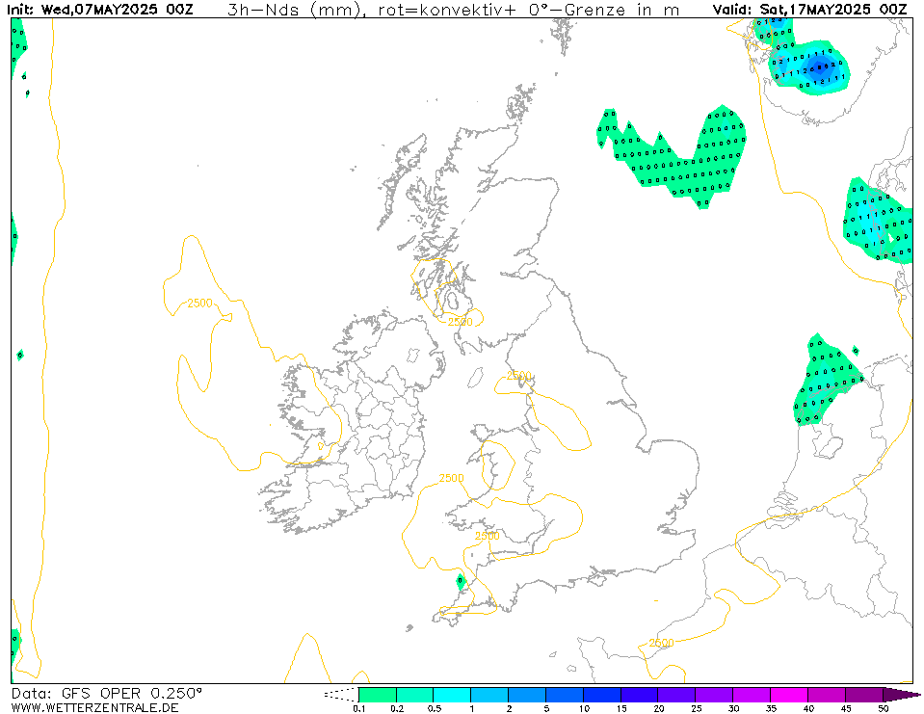The width and height of the screenshot is (924, 714).
Task: Click the 2500 contour label west of Ireland
Action: pos(199,303)
